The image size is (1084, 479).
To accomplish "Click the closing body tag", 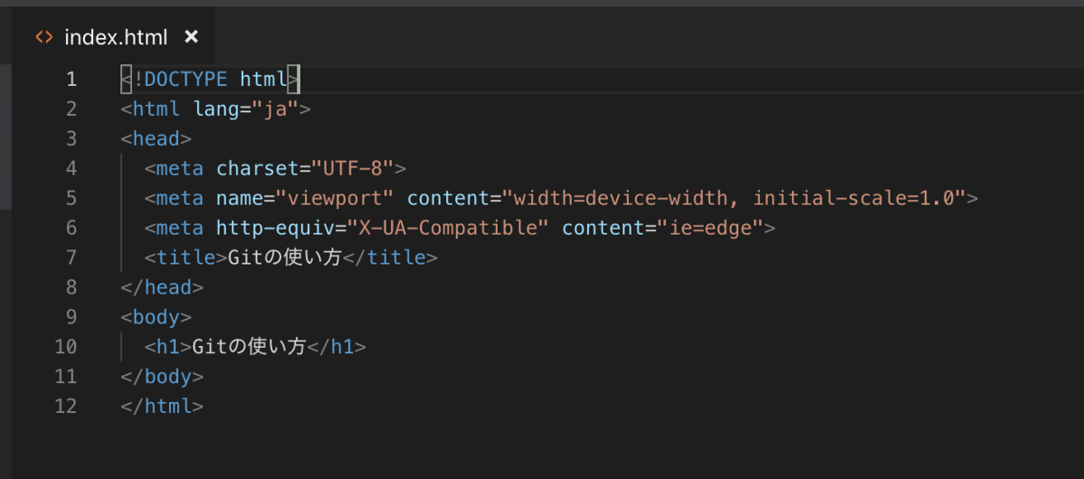I will click(162, 377).
